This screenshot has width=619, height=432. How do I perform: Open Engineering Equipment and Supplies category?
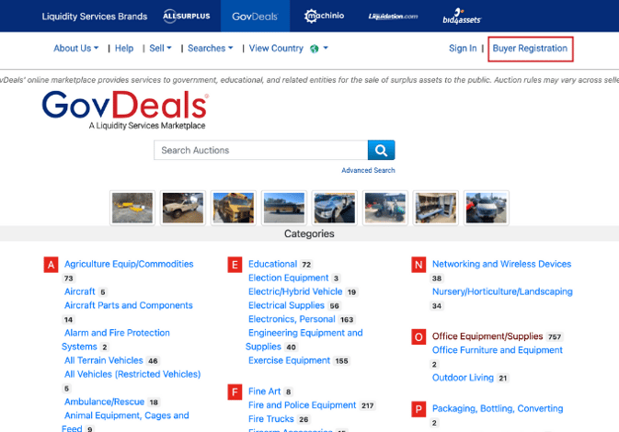click(305, 340)
